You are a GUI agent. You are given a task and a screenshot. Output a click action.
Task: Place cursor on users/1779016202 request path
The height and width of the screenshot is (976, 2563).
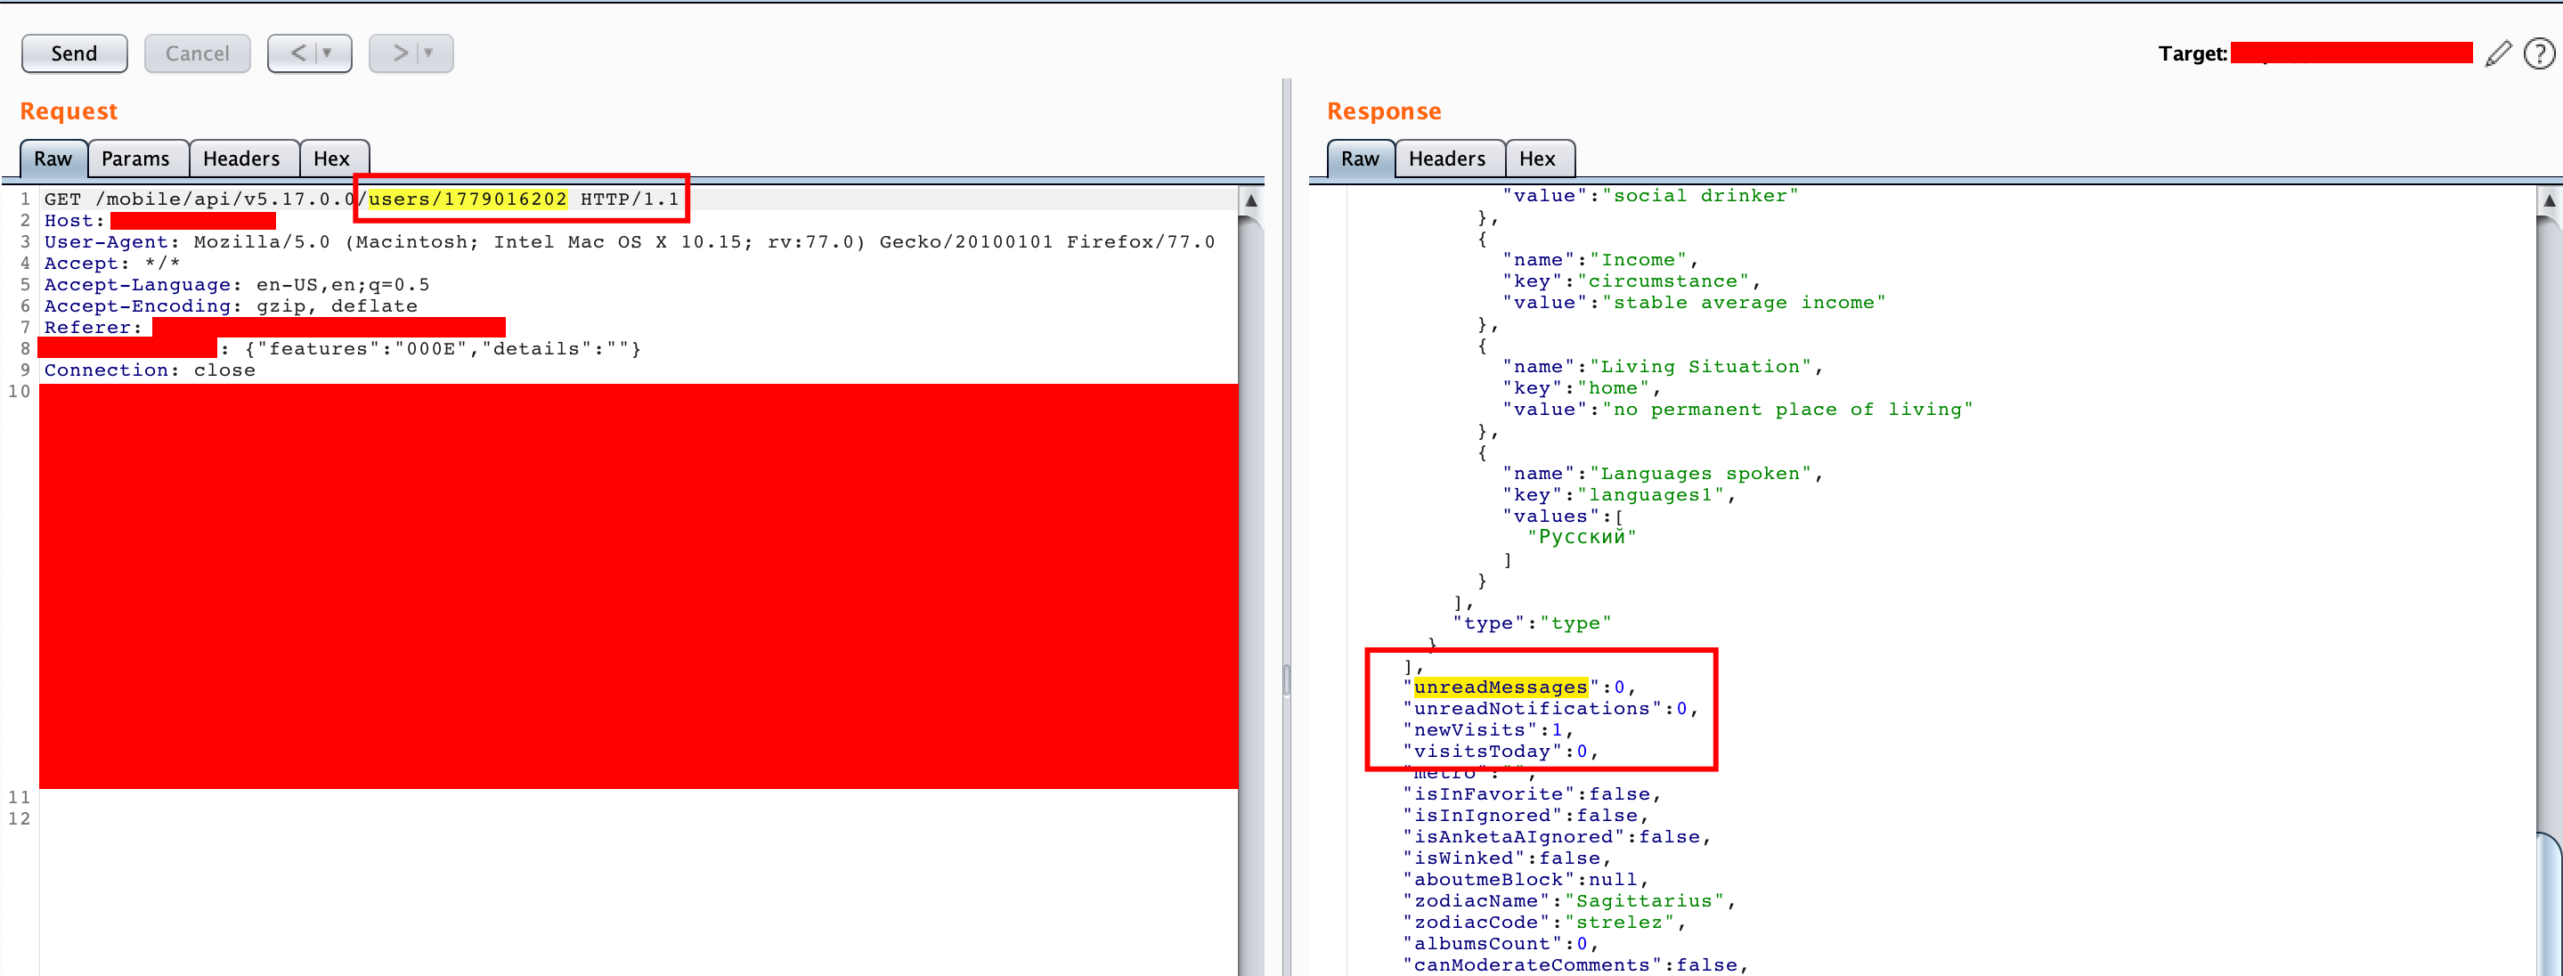468,199
